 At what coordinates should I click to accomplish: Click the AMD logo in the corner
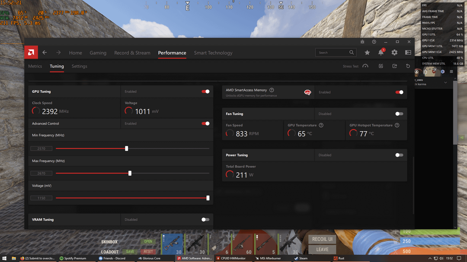[x=31, y=52]
